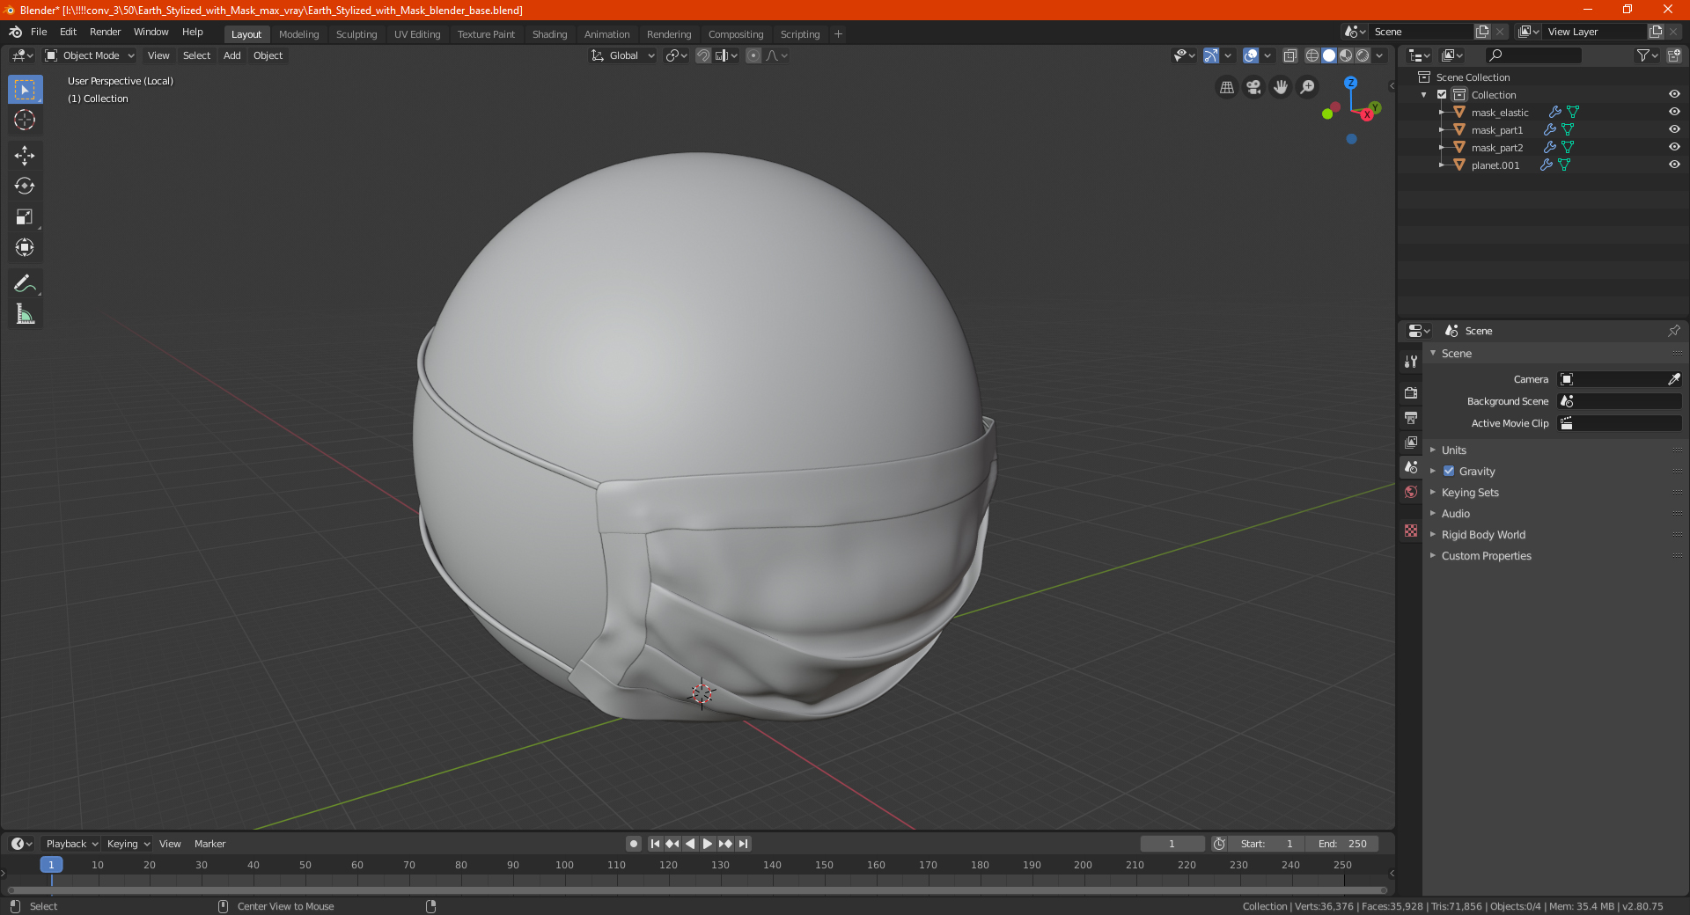
Task: Select the Scale tool
Action: [25, 217]
